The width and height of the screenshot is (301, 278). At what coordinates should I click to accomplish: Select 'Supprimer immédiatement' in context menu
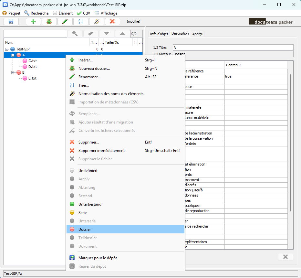pyautogui.click(x=101, y=151)
